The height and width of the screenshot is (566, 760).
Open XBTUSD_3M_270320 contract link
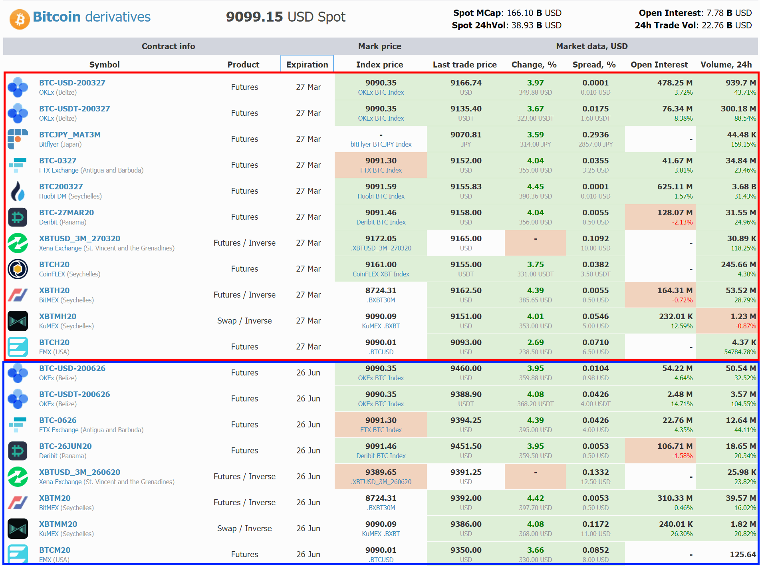tap(79, 238)
